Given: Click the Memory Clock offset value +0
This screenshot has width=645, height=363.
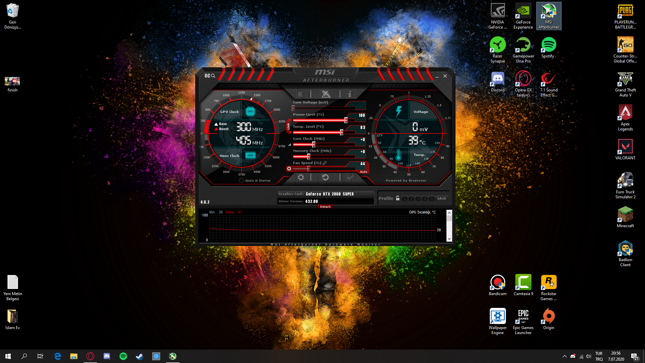Looking at the screenshot, I should [362, 152].
